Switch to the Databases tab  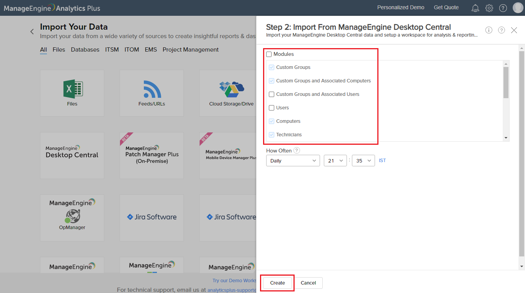point(85,50)
